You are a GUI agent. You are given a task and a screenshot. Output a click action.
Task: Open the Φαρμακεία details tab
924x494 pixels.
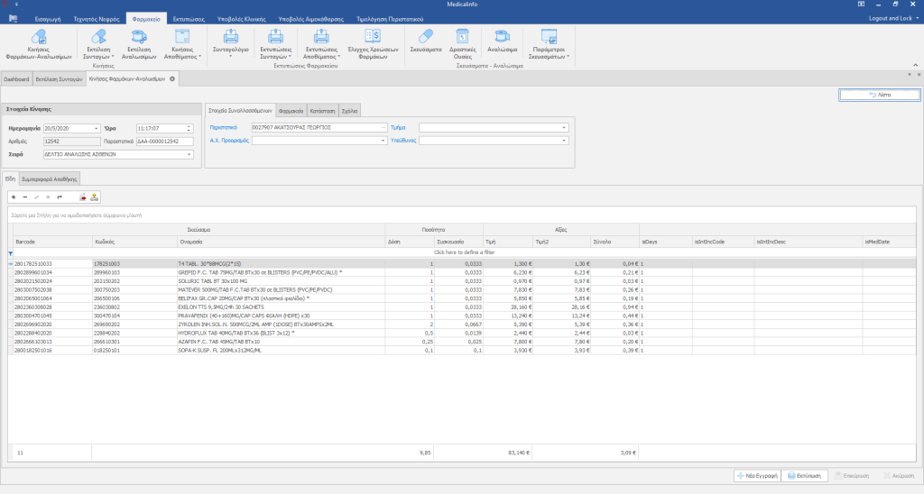(x=290, y=110)
